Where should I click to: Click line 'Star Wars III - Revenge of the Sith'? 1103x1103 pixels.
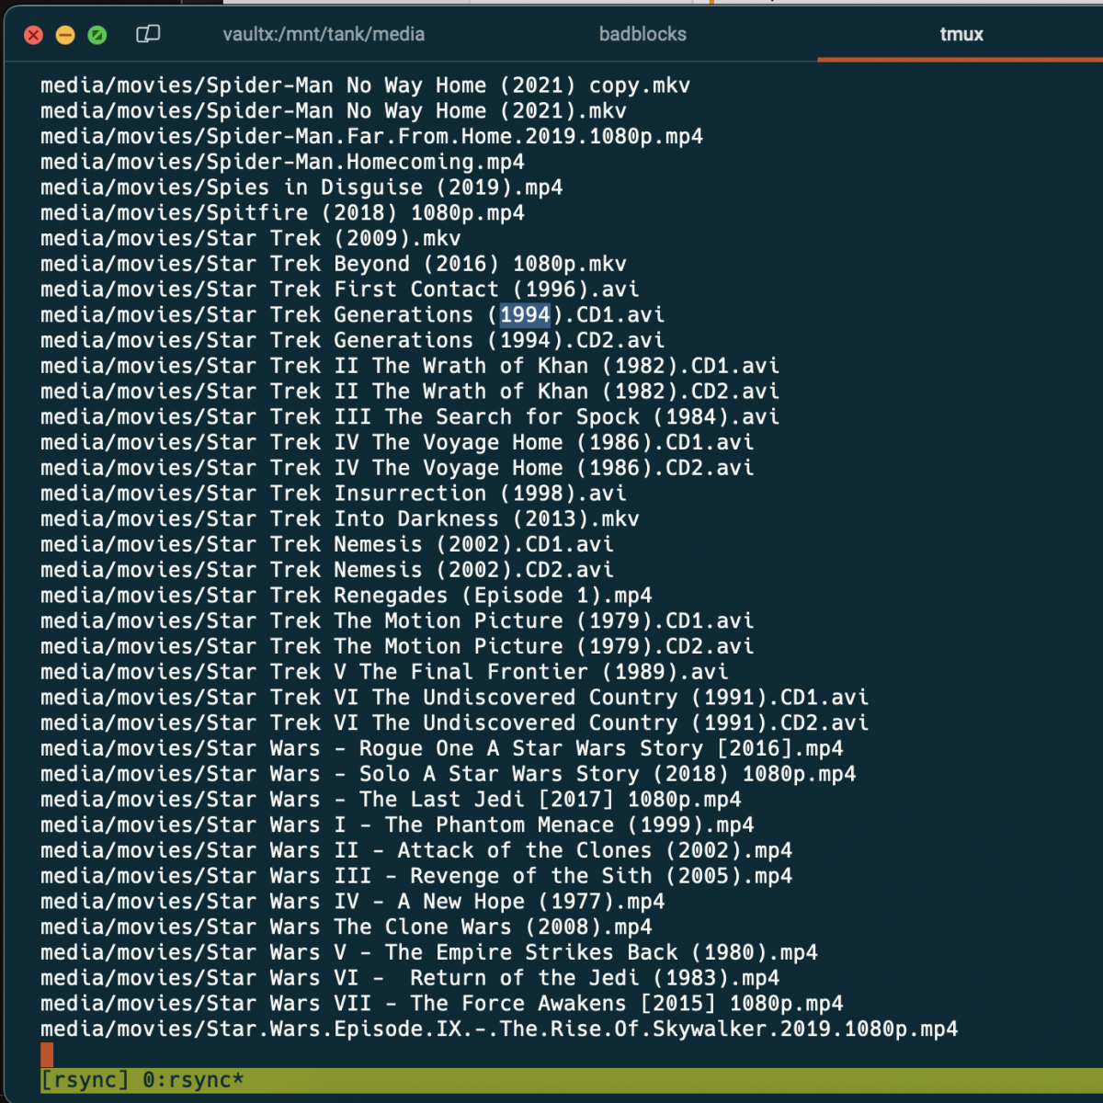[x=416, y=877]
